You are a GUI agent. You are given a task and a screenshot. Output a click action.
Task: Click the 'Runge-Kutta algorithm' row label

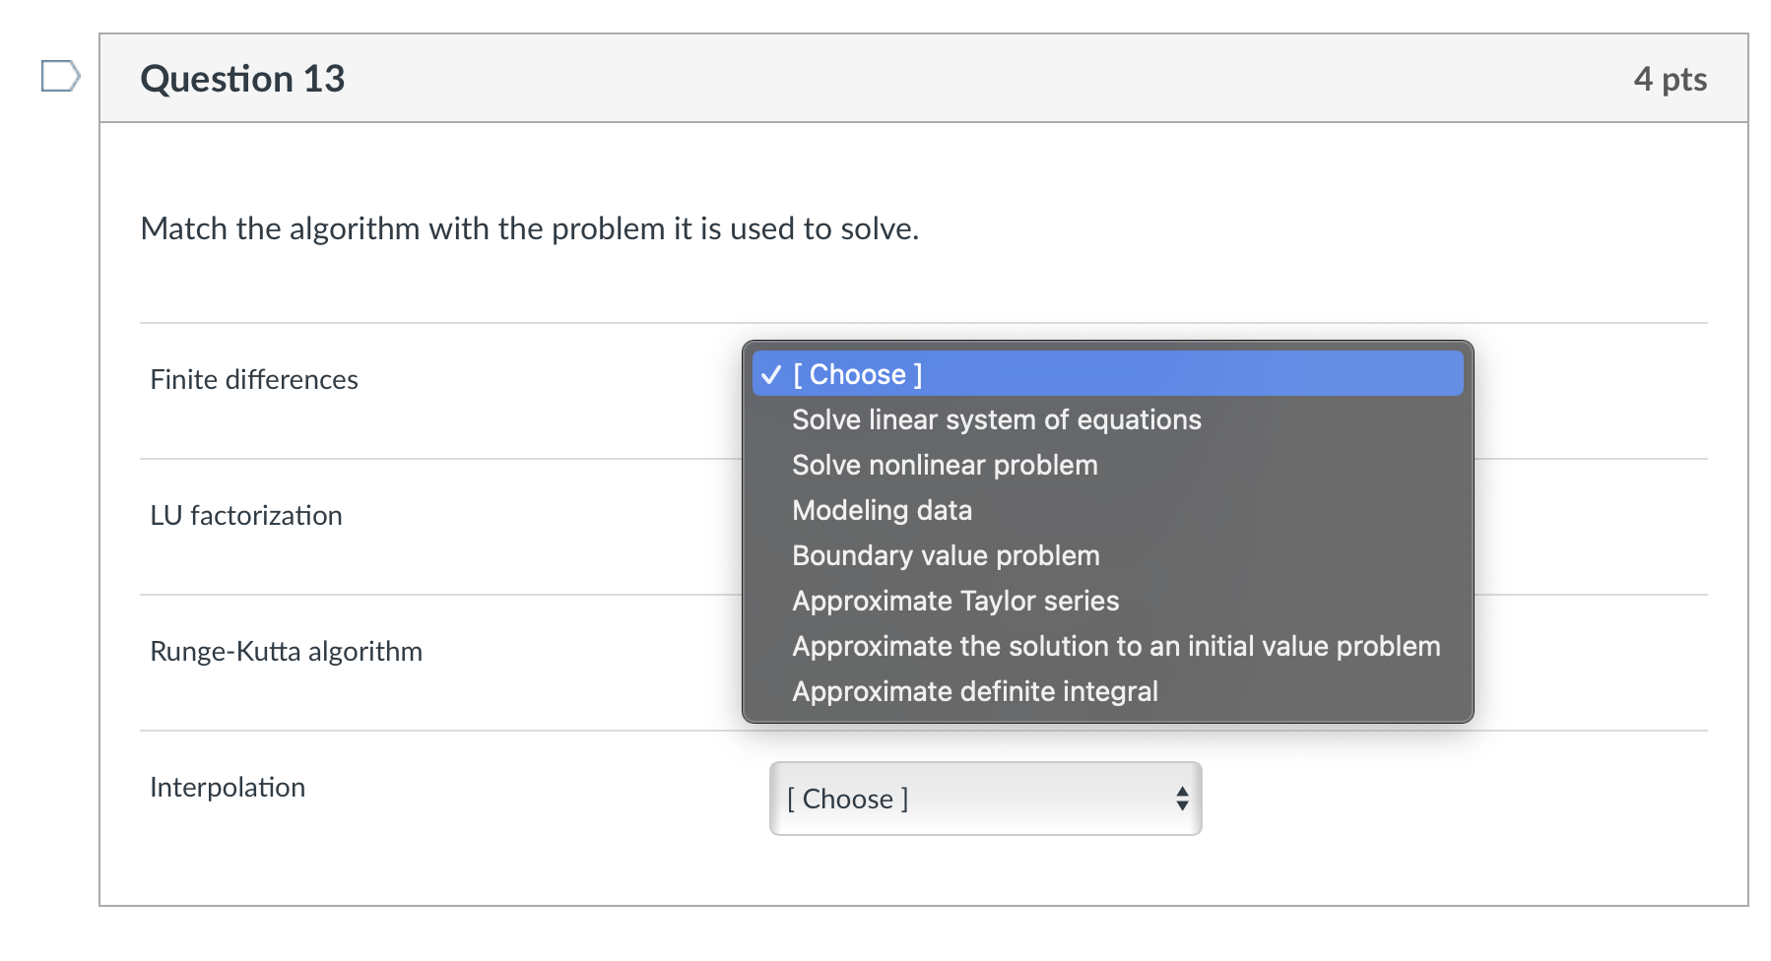(286, 651)
